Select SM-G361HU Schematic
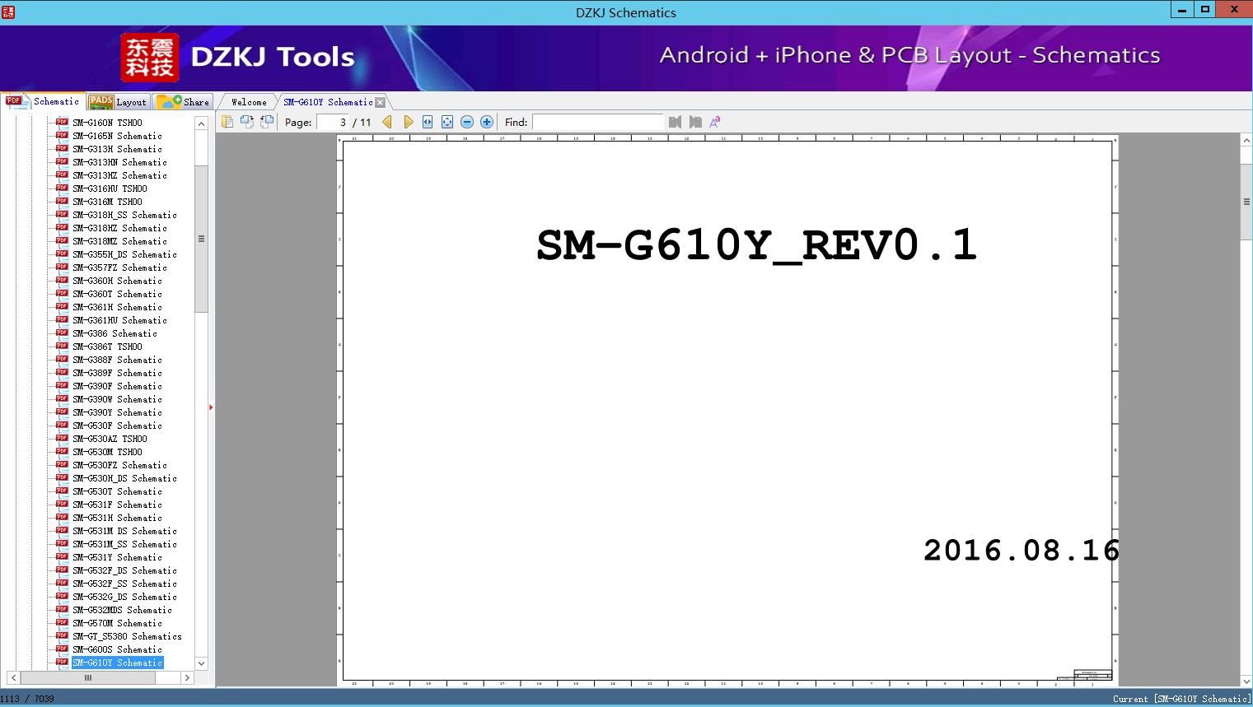Image resolution: width=1253 pixels, height=707 pixels. click(x=119, y=320)
